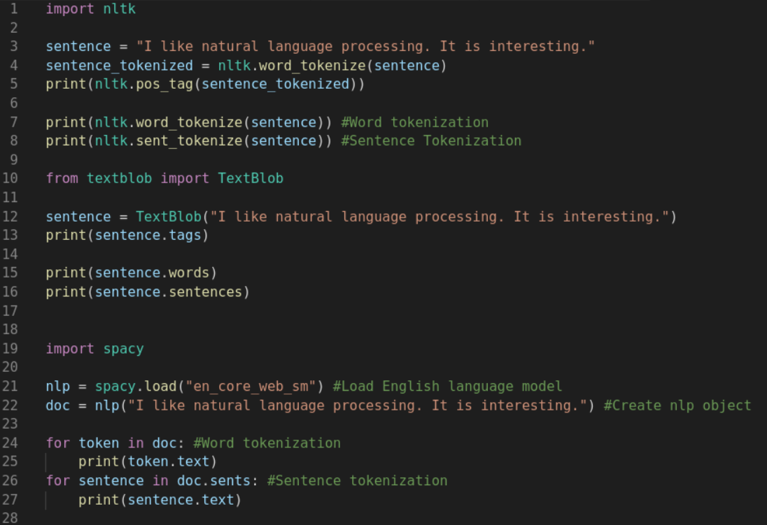Click line number 21 in the gutter
Viewport: 767px width, 525px height.
(x=13, y=386)
